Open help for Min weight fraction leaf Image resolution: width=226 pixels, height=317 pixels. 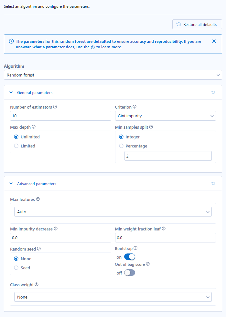tap(164, 229)
